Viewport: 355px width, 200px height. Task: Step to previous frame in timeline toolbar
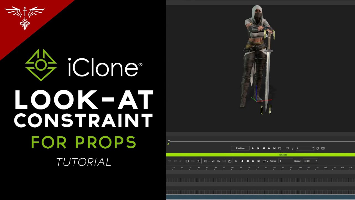click(x=247, y=161)
